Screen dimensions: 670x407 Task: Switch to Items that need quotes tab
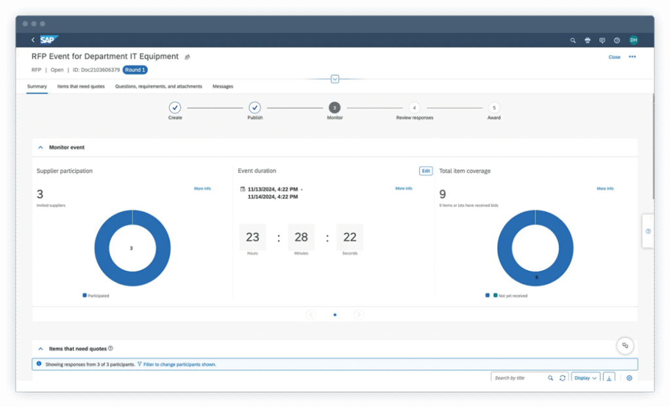81,86
